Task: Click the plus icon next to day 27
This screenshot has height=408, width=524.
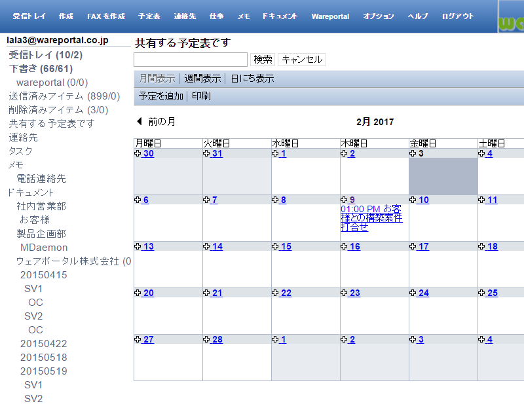Action: [138, 339]
